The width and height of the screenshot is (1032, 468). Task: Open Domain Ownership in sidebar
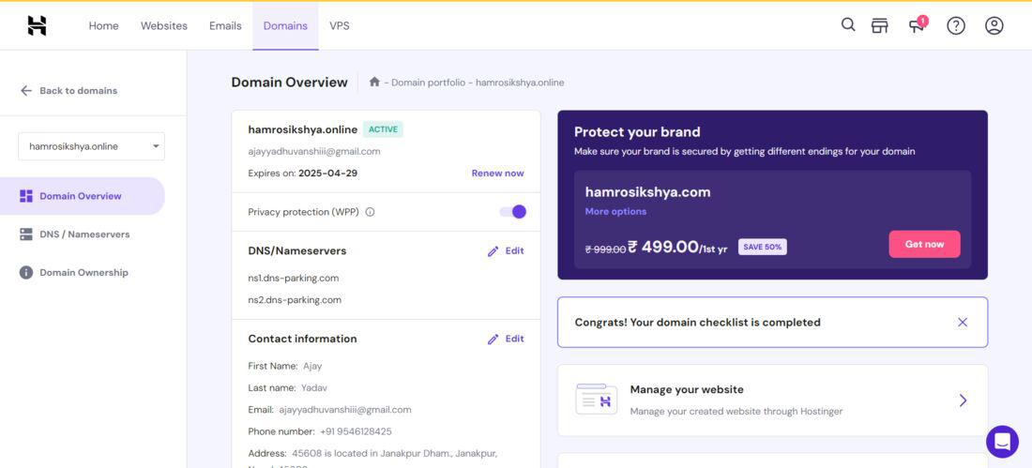[x=83, y=273]
